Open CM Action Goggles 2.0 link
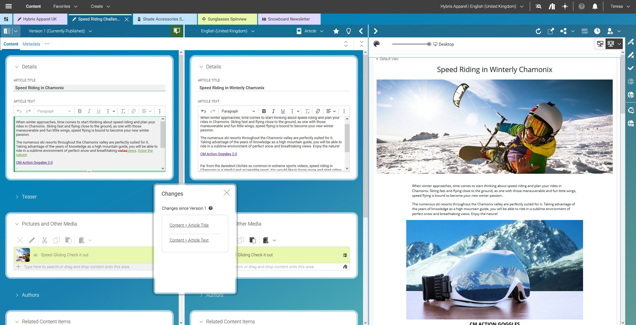Viewport: 636px width, 325px height. click(x=218, y=154)
